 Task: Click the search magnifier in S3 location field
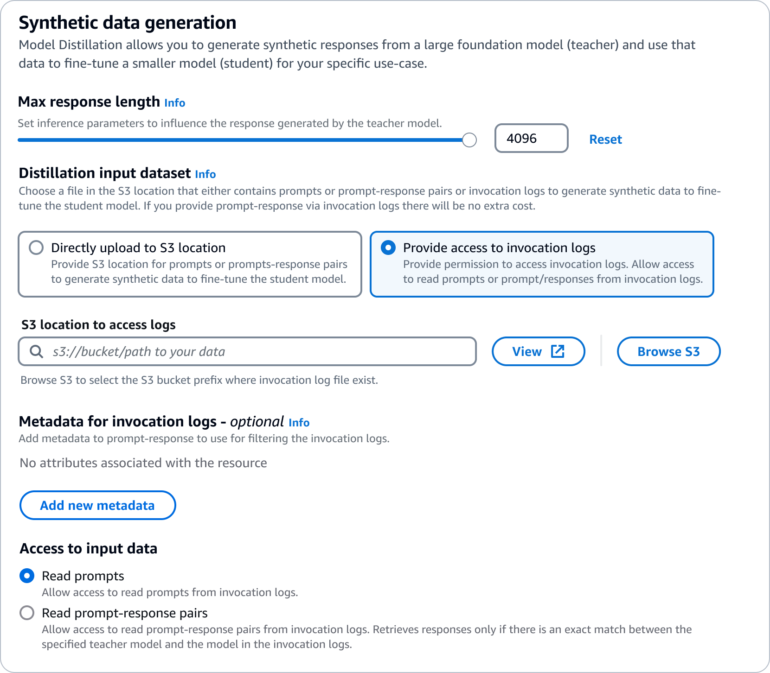click(36, 351)
